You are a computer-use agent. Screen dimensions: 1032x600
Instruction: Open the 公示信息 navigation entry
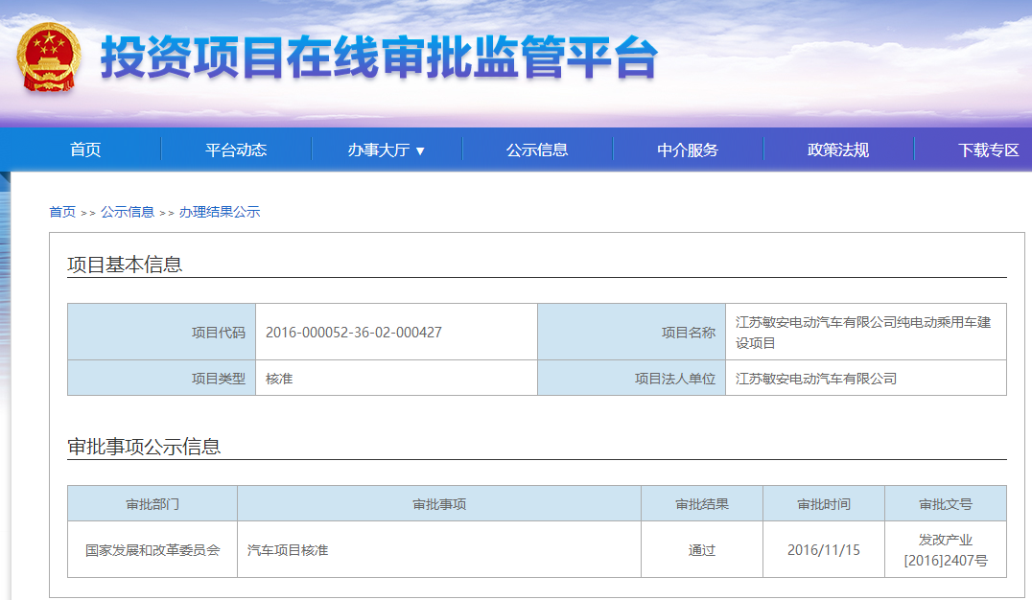(538, 149)
